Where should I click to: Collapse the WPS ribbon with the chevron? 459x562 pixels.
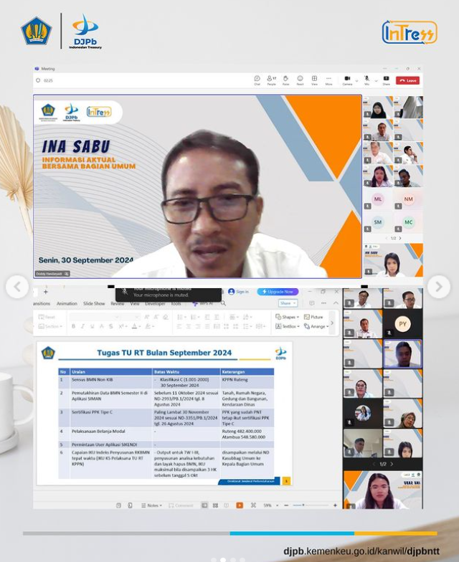(336, 303)
